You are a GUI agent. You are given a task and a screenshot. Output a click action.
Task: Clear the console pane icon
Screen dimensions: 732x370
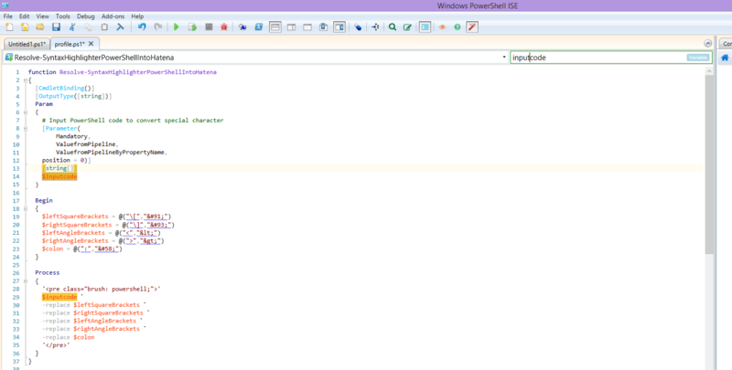point(120,27)
